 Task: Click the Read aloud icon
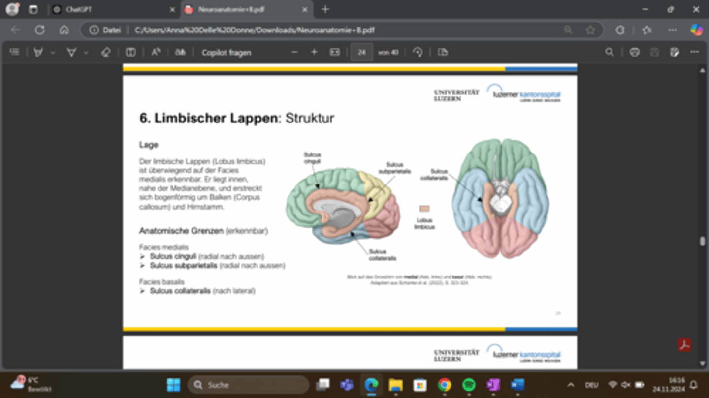pyautogui.click(x=156, y=52)
